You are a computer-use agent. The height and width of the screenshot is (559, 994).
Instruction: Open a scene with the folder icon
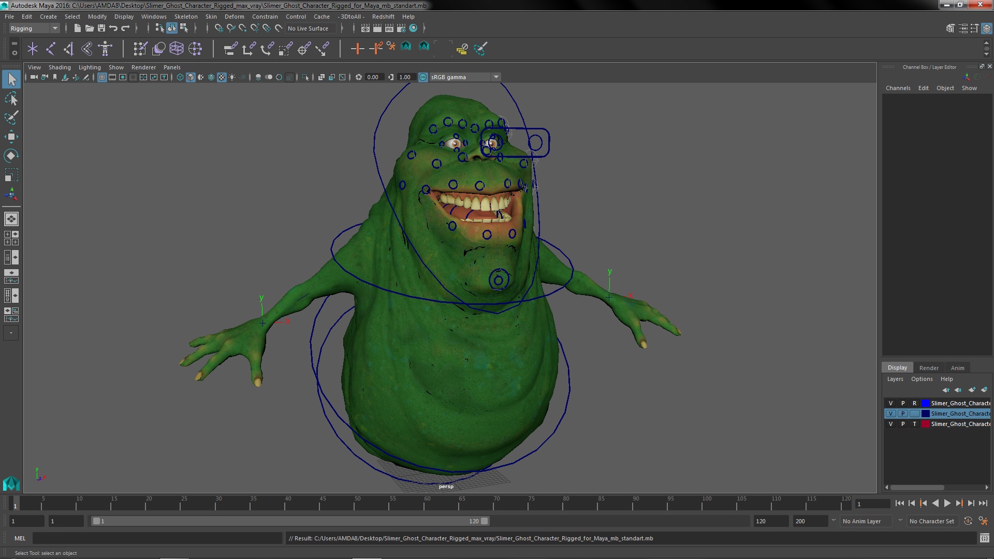coord(89,28)
